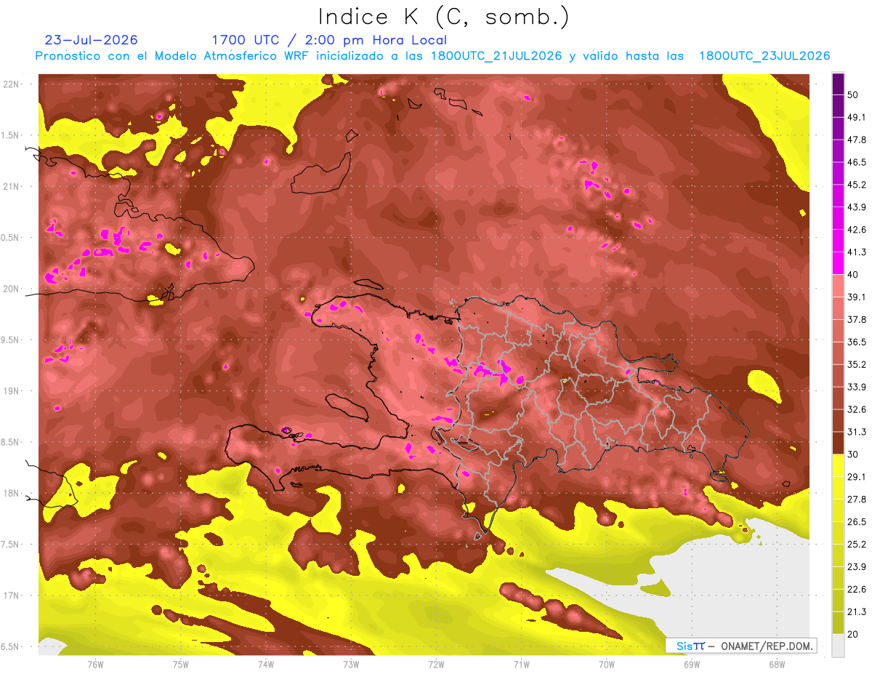Click the olive swatch between 20 and 21.3
872x674 pixels.
838,623
